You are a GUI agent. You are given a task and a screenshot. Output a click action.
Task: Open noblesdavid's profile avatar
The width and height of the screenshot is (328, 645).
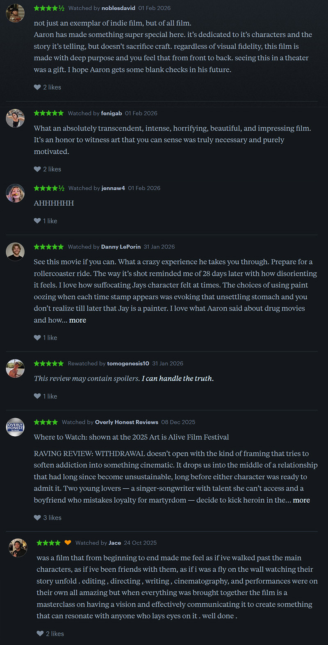click(15, 13)
